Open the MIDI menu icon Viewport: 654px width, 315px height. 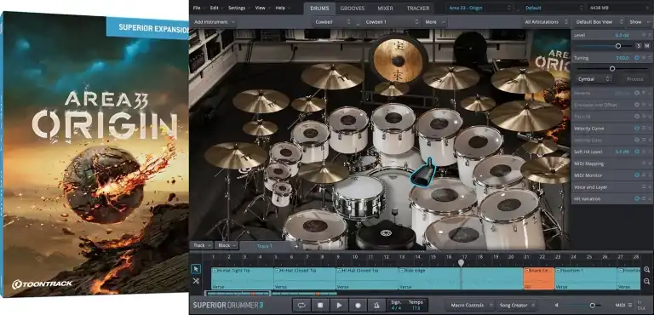tap(629, 306)
